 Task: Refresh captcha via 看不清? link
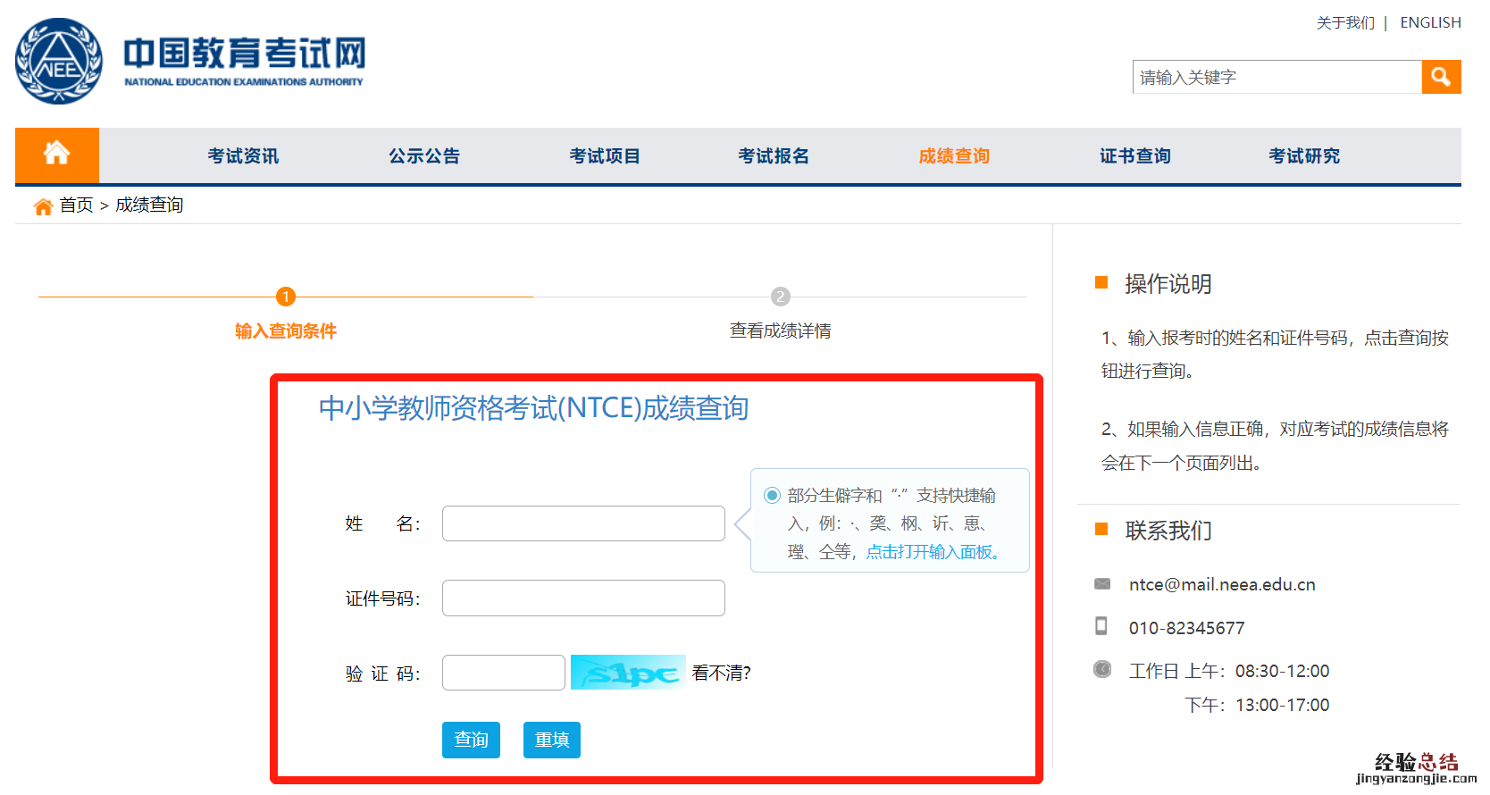pos(721,673)
